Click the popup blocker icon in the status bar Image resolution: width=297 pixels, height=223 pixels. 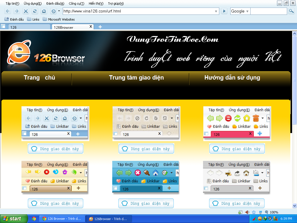pos(240,212)
